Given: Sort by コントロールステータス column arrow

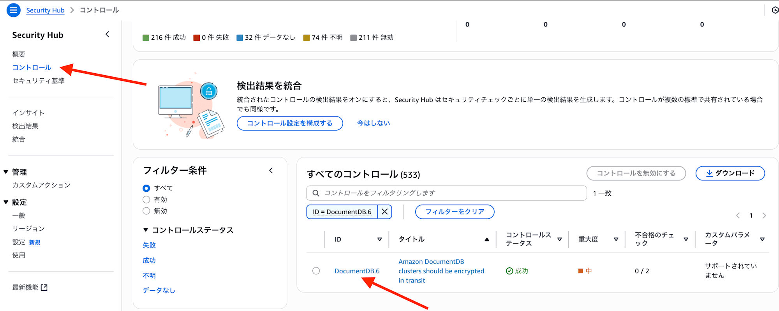Looking at the screenshot, I should click(x=560, y=239).
